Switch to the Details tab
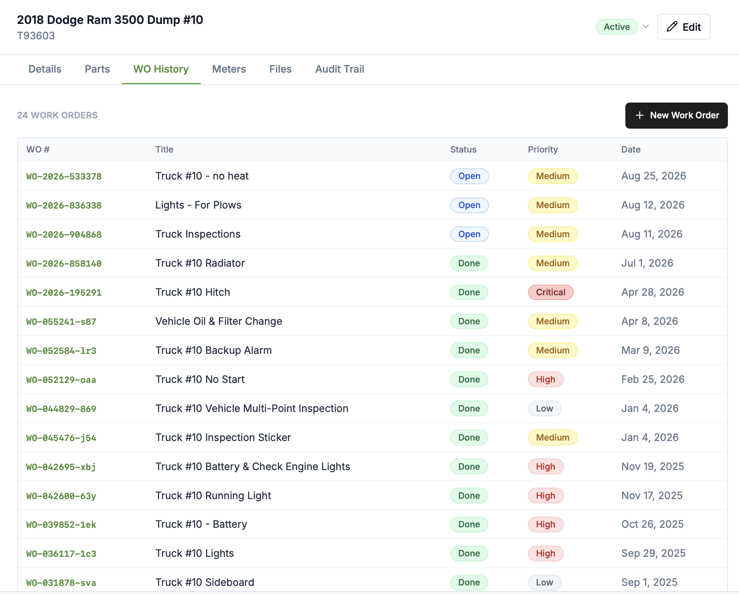The height and width of the screenshot is (594, 739). [45, 69]
